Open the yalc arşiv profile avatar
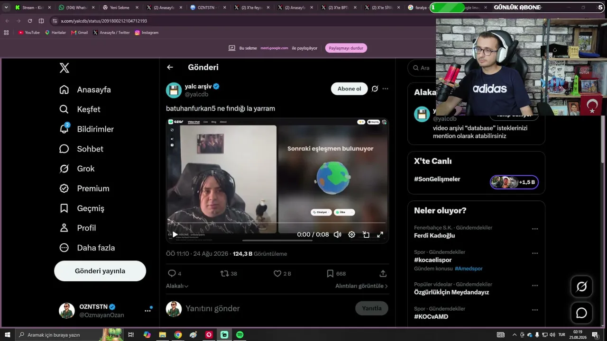The image size is (607, 341). tap(174, 90)
